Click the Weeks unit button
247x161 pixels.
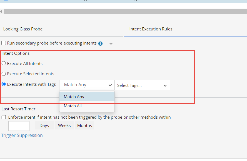tap(64, 126)
